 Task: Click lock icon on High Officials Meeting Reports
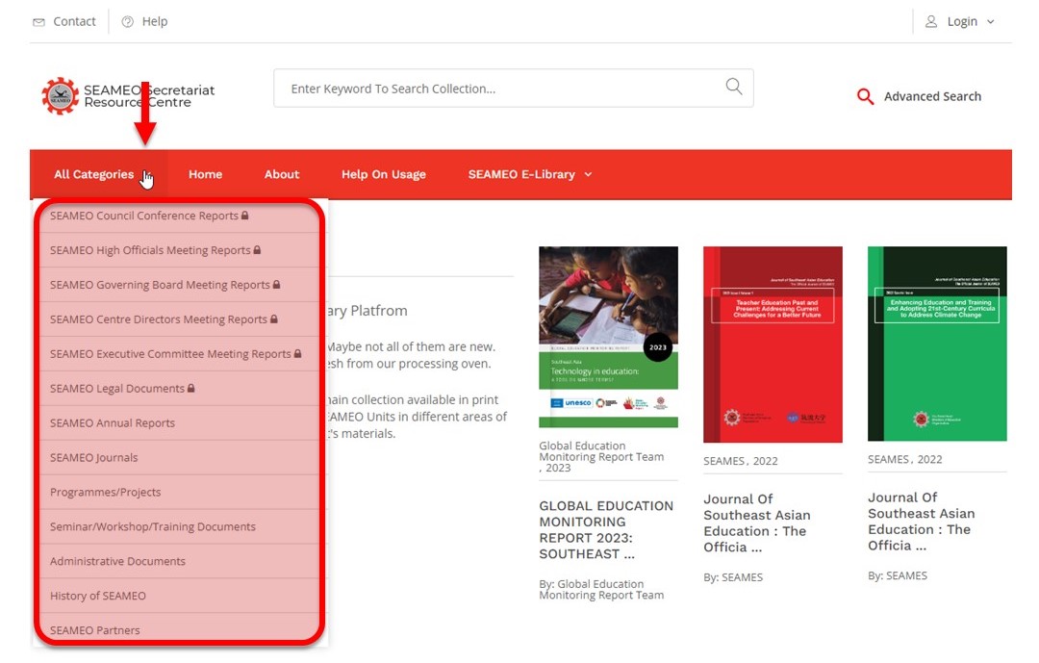coord(257,249)
